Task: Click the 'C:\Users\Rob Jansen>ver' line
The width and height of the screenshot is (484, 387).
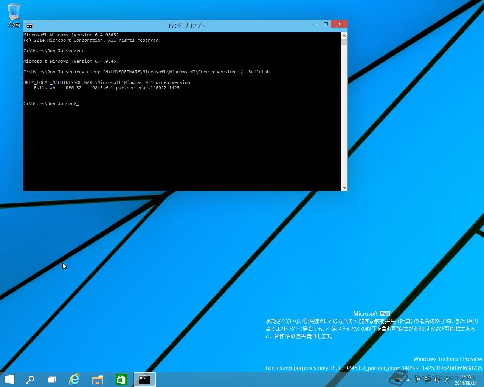Action: (54, 51)
